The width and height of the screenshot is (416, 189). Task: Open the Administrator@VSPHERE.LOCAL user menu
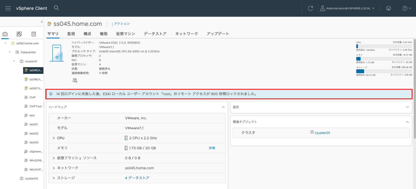(x=347, y=8)
